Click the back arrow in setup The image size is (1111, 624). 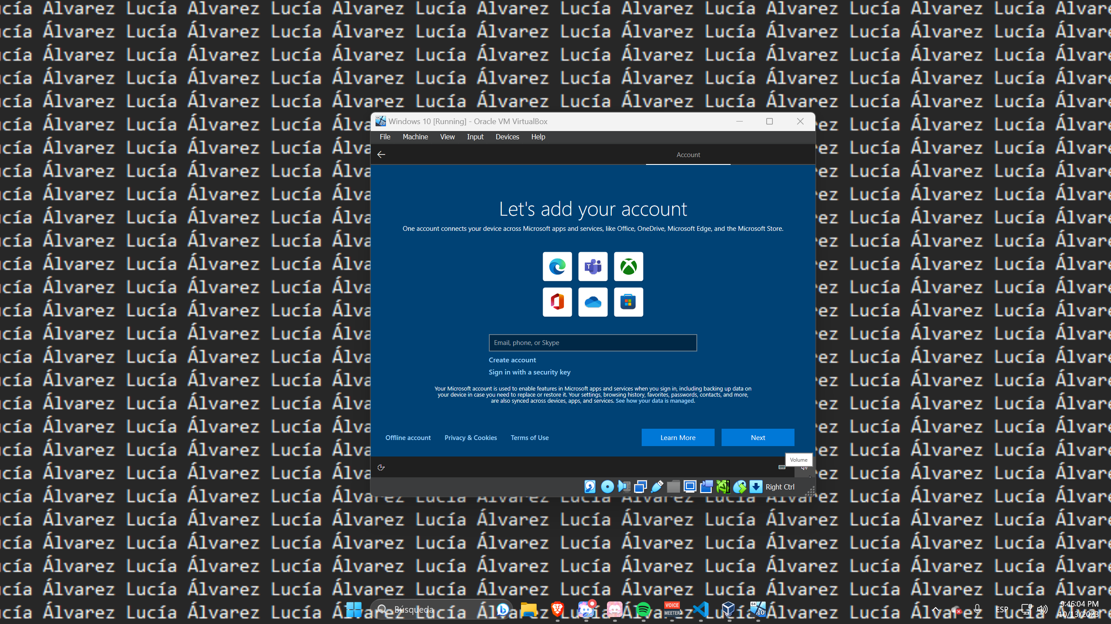pos(381,154)
